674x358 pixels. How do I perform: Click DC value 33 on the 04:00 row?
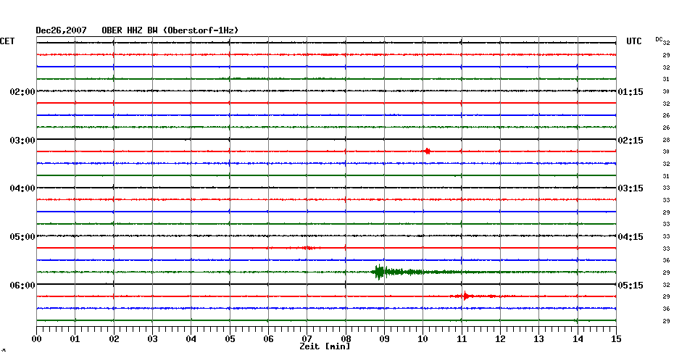coord(666,188)
